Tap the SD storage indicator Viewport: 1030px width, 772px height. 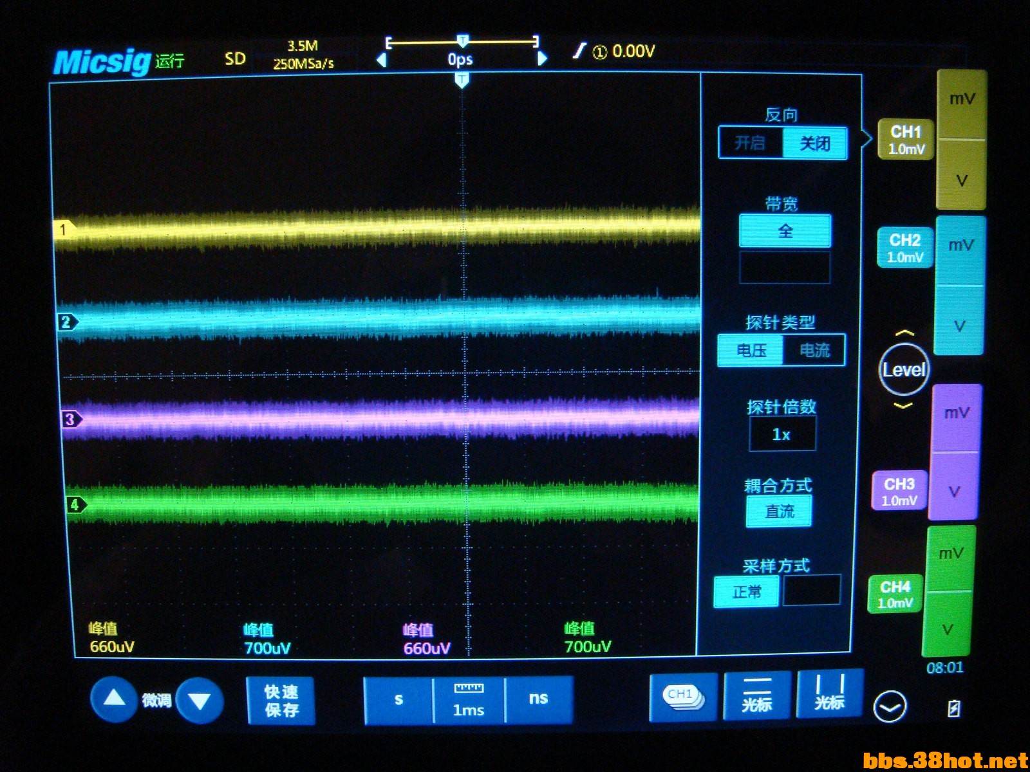(x=235, y=59)
